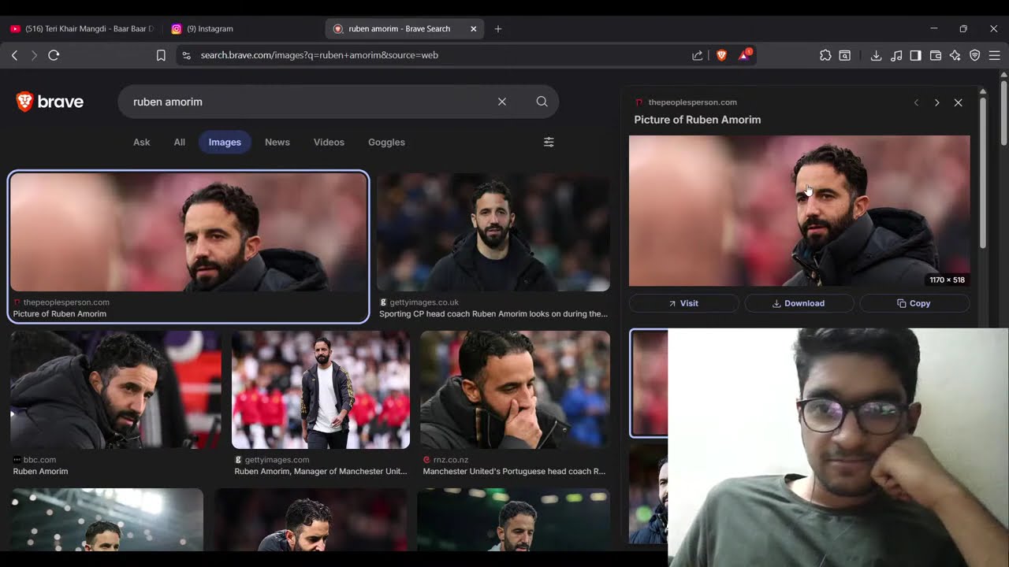Click the Copy button
Image resolution: width=1009 pixels, height=567 pixels.
[x=914, y=303]
